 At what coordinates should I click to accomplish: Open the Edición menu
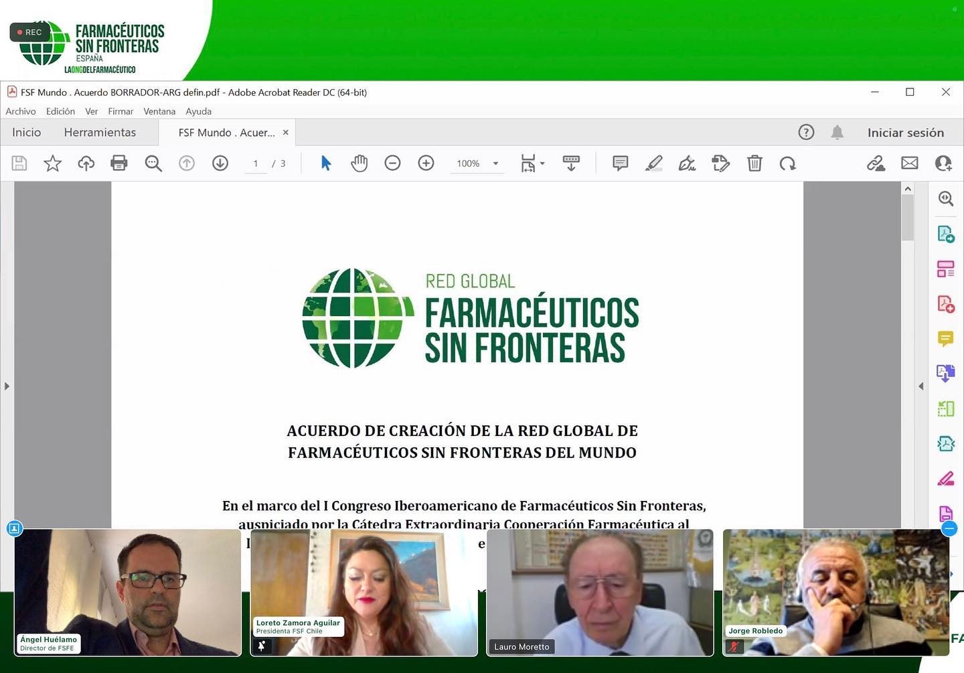[x=60, y=111]
